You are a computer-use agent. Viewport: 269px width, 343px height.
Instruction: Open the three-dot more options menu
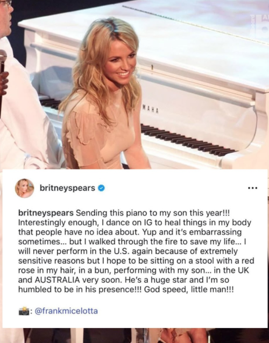point(253,188)
